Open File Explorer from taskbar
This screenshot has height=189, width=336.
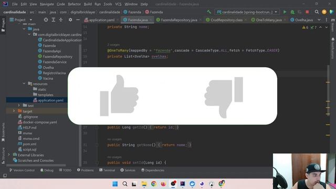[144, 184]
